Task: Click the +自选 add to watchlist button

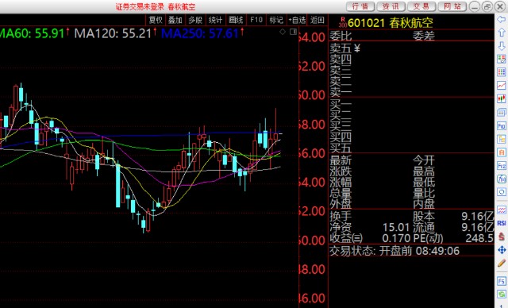Action: click(297, 20)
